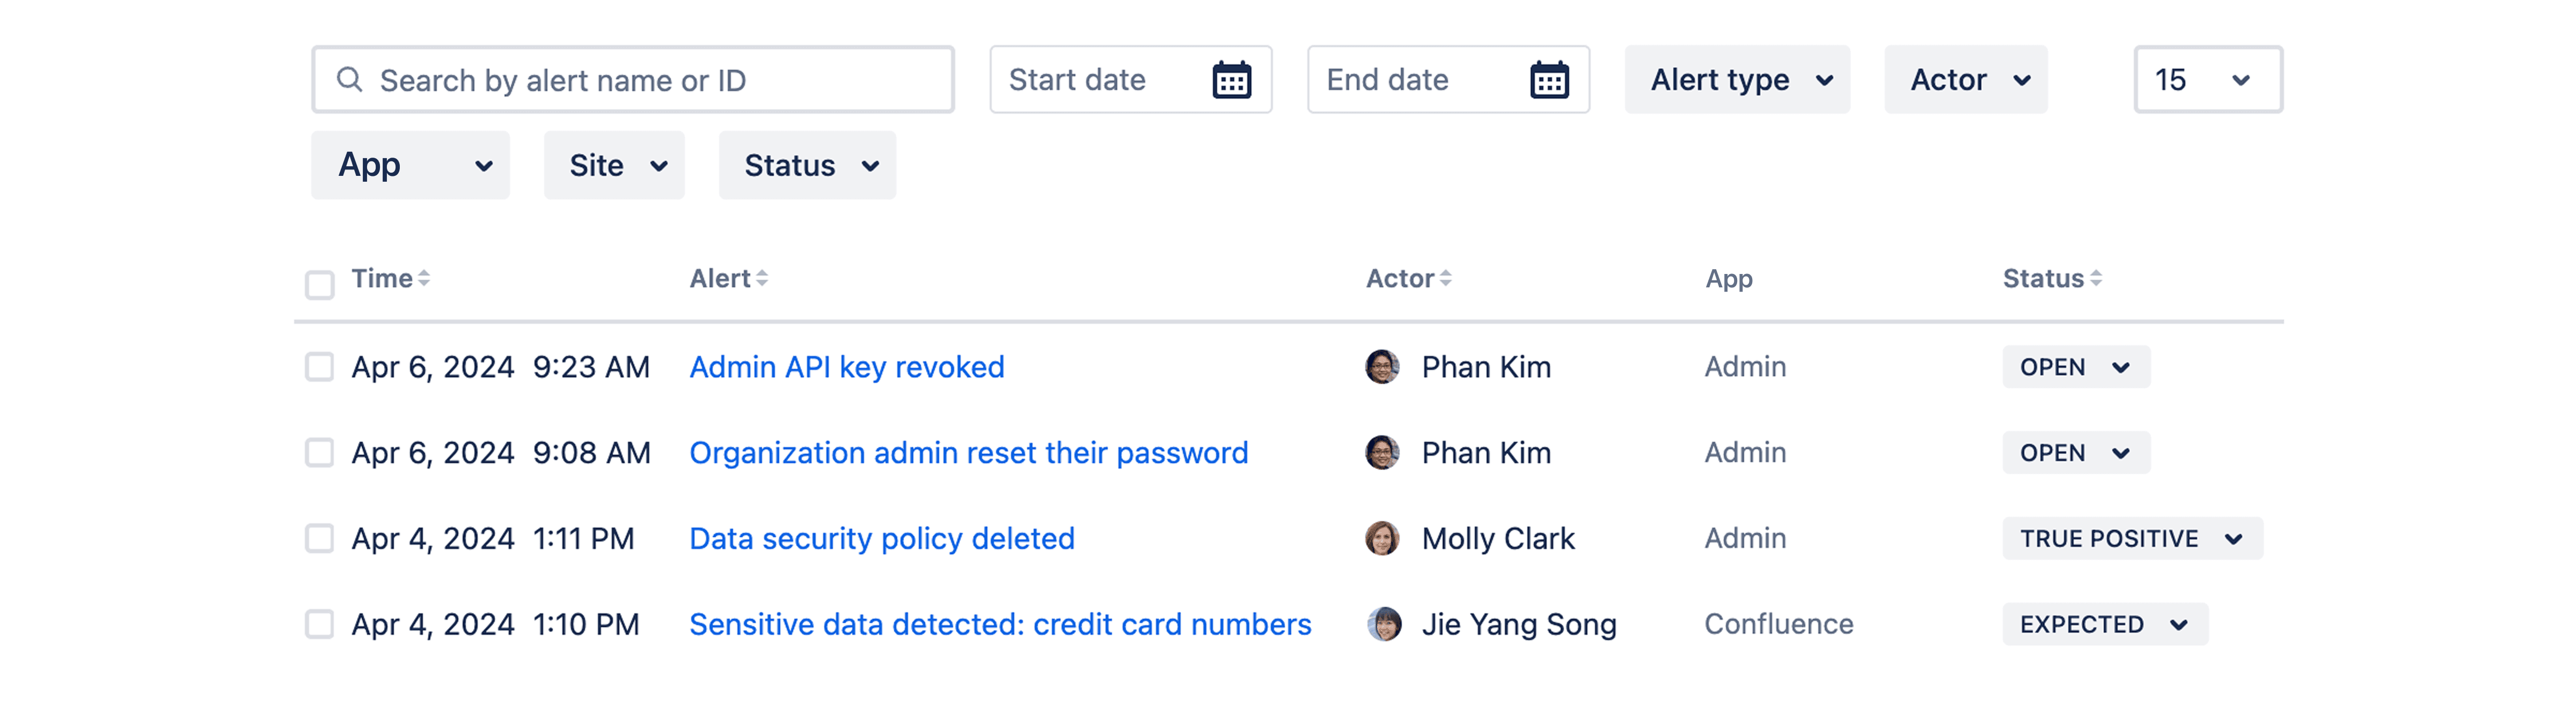Check the Data security policy deleted row
The width and height of the screenshot is (2576, 712).
319,538
